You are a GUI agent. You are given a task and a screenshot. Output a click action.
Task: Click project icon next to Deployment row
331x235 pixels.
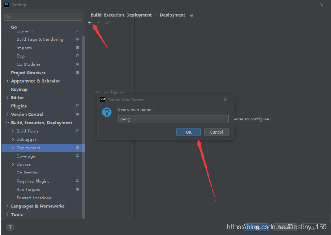click(x=78, y=148)
